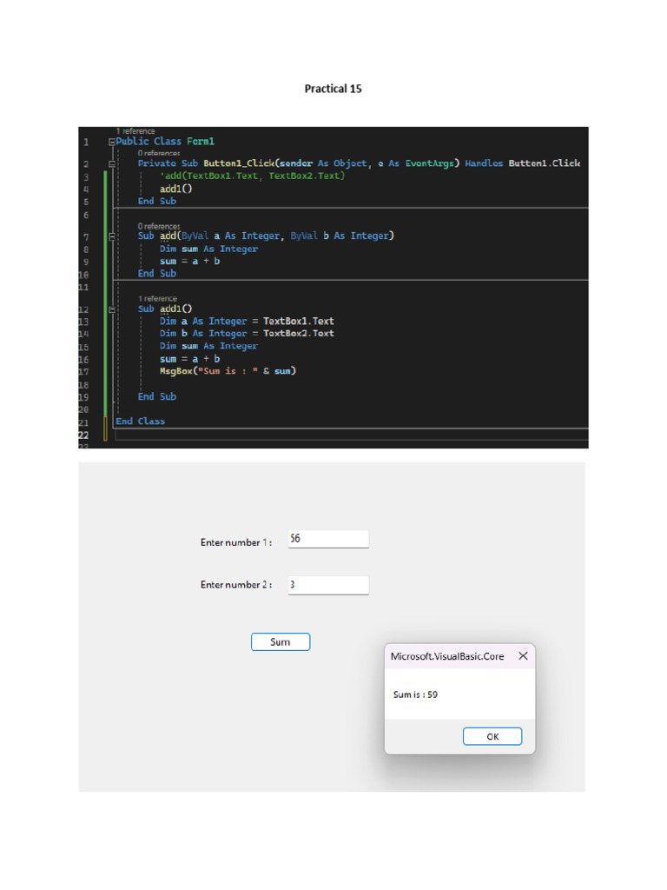
Task: Collapse the Sub add(ByVal a) block
Action: point(111,236)
